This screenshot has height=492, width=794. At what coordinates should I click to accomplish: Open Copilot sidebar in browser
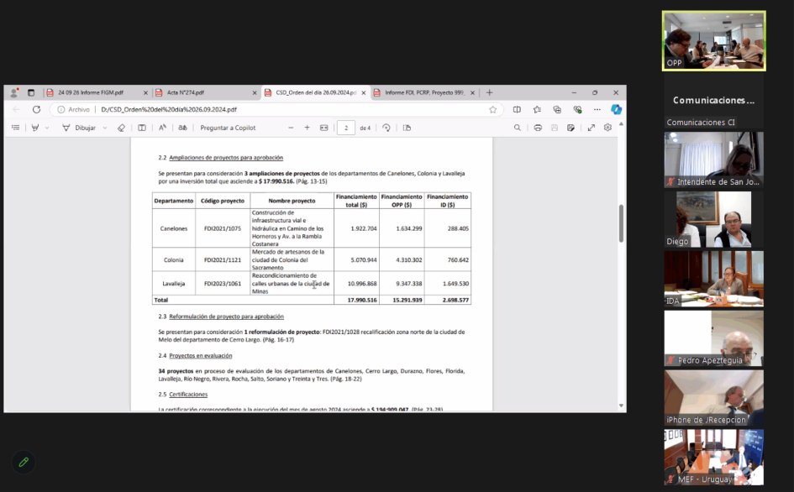coord(616,109)
